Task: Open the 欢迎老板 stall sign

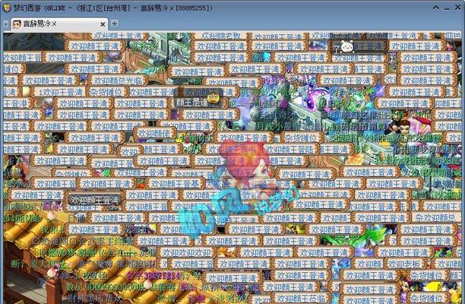Action: point(405,264)
